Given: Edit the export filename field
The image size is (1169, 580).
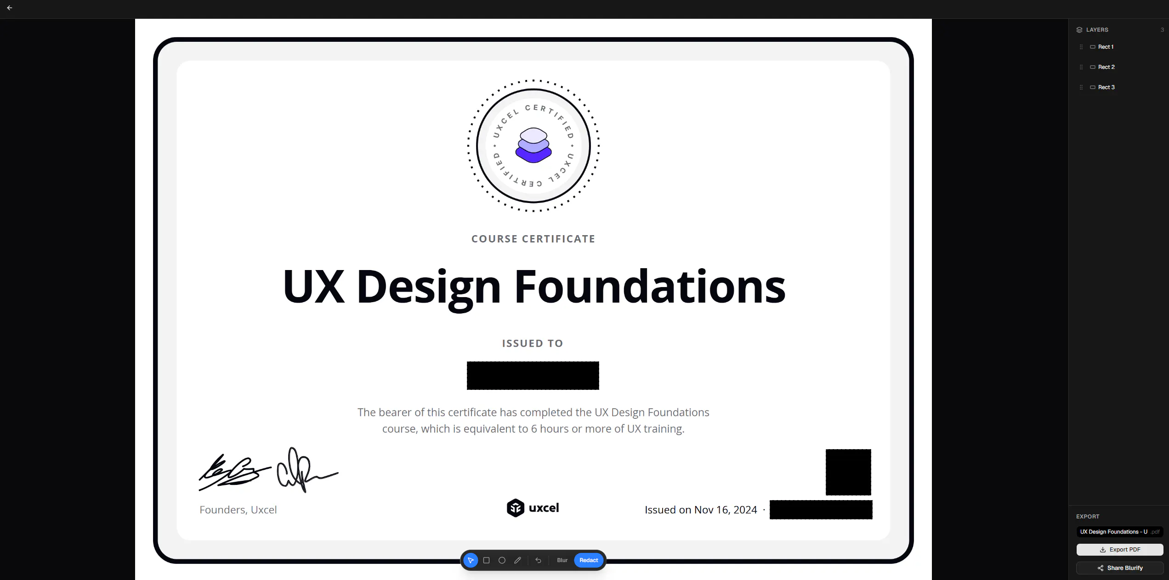Looking at the screenshot, I should point(1120,532).
